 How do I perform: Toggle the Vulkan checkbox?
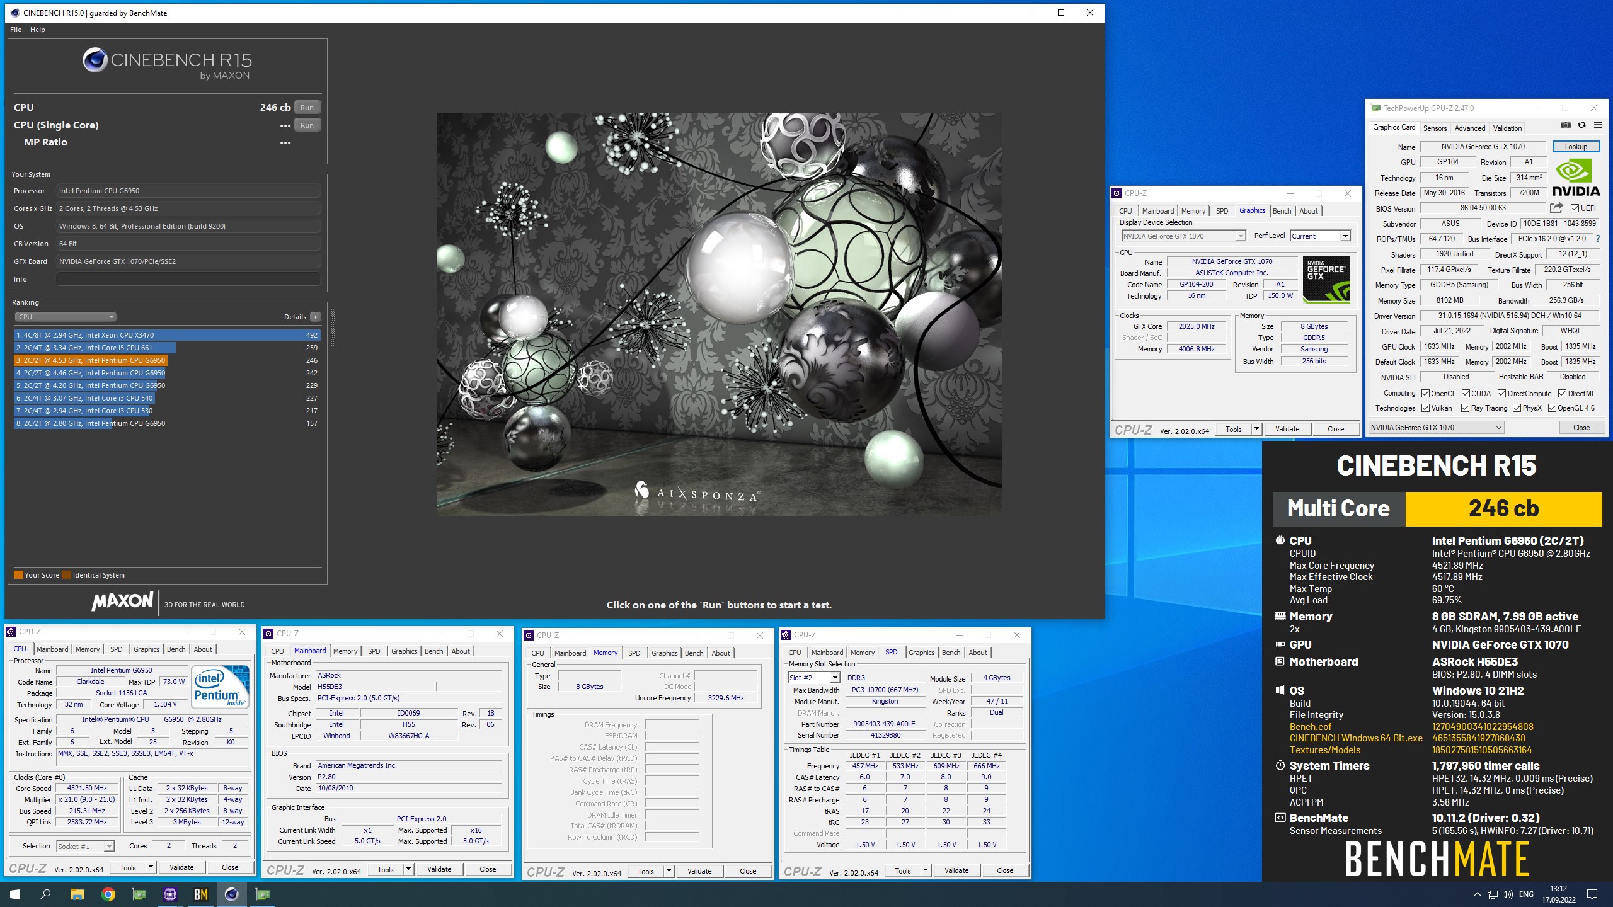(1425, 408)
